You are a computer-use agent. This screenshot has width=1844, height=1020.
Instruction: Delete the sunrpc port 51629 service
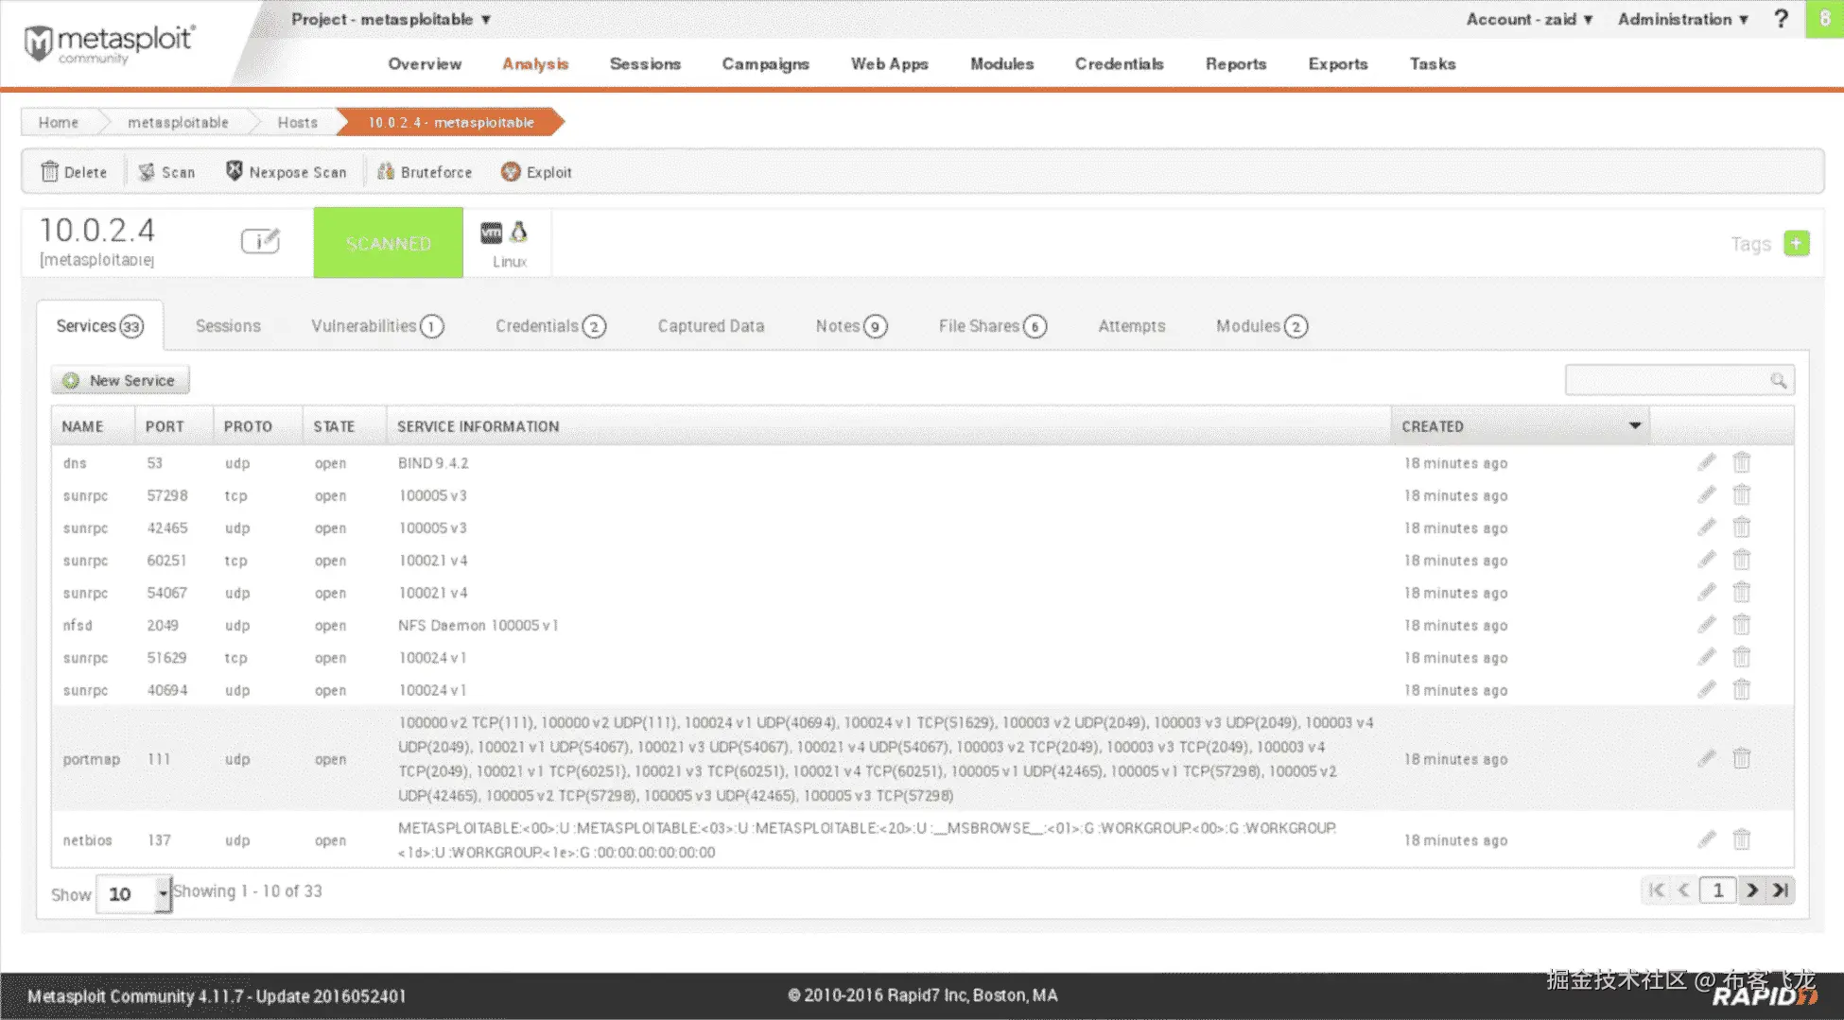[1742, 657]
